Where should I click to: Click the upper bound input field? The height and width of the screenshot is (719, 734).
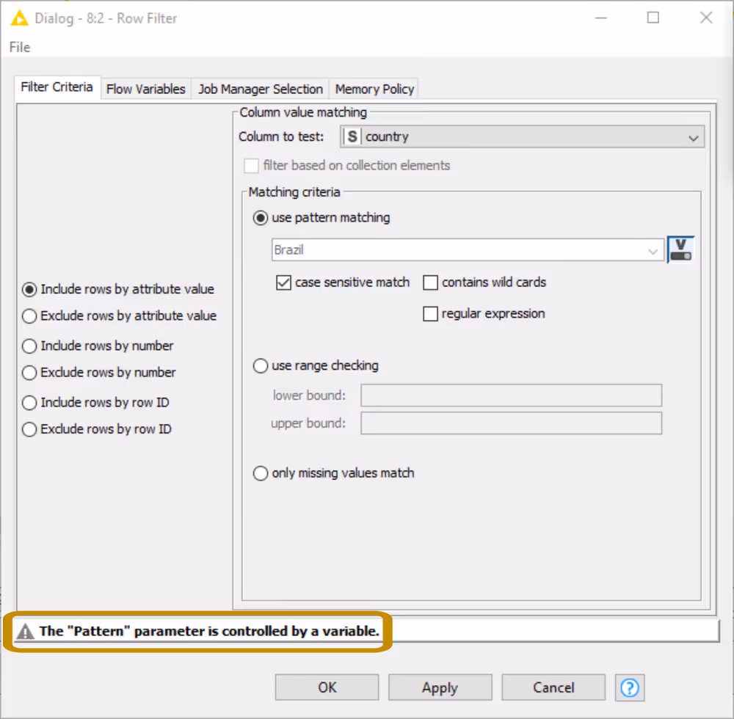pos(510,423)
